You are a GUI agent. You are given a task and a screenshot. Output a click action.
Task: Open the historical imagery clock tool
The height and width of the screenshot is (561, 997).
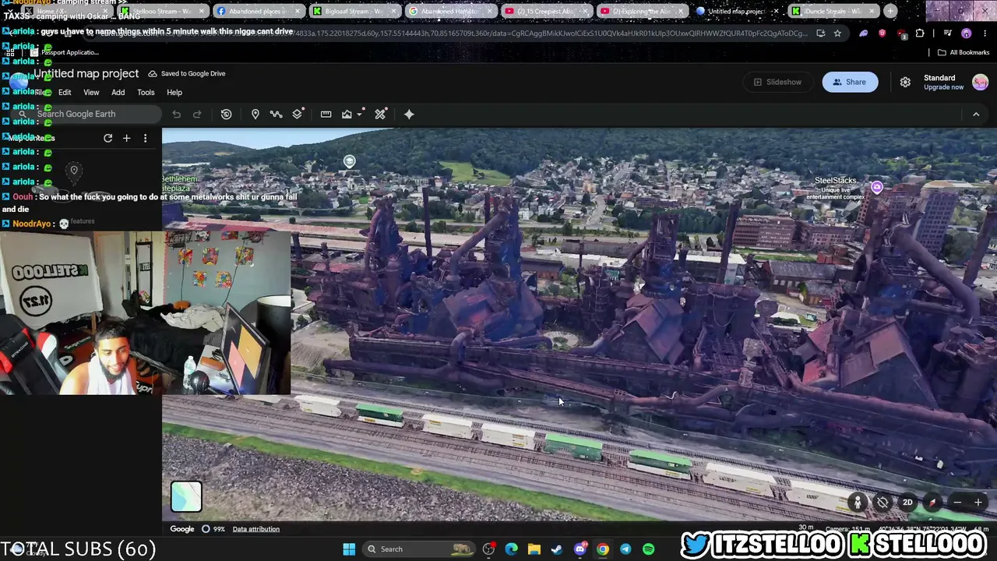coord(226,115)
